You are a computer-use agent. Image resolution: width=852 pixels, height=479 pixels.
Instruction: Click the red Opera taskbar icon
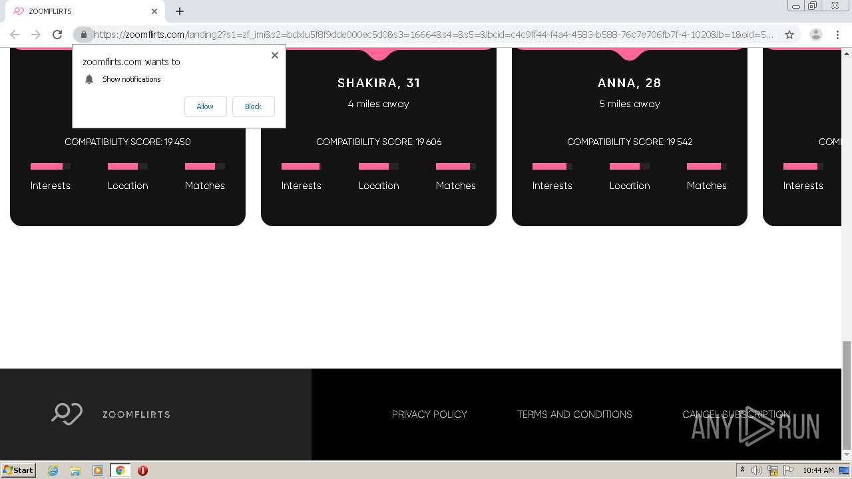(x=142, y=470)
